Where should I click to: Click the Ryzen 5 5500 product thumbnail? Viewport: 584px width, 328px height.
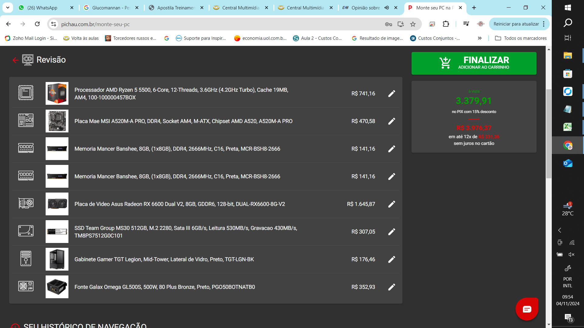[x=57, y=94]
